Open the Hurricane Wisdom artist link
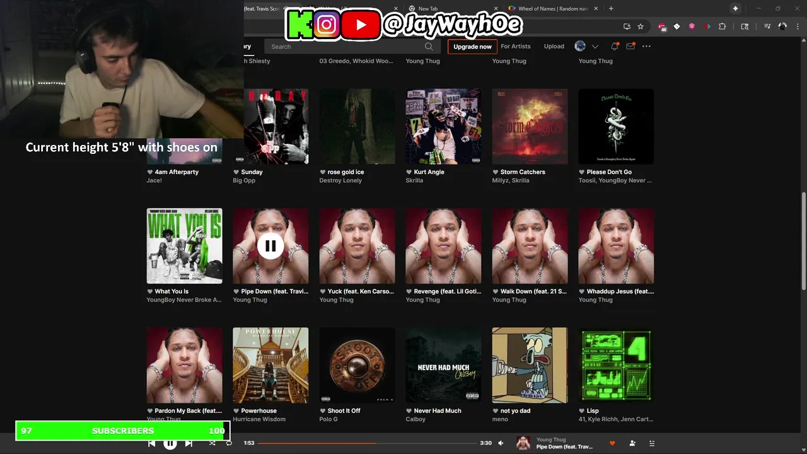 pyautogui.click(x=259, y=419)
